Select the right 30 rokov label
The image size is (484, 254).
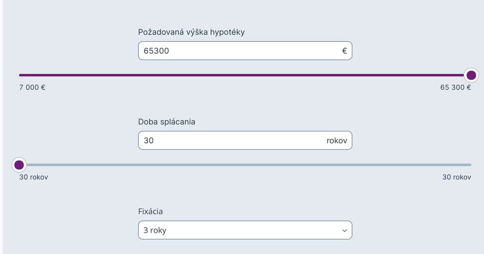click(x=457, y=177)
